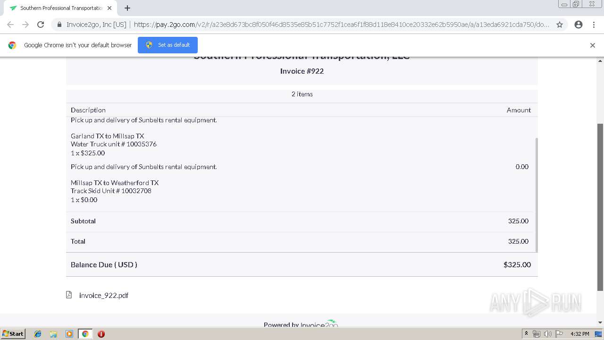Click the Set as default button
Viewport: 604px width, 340px height.
pyautogui.click(x=168, y=45)
